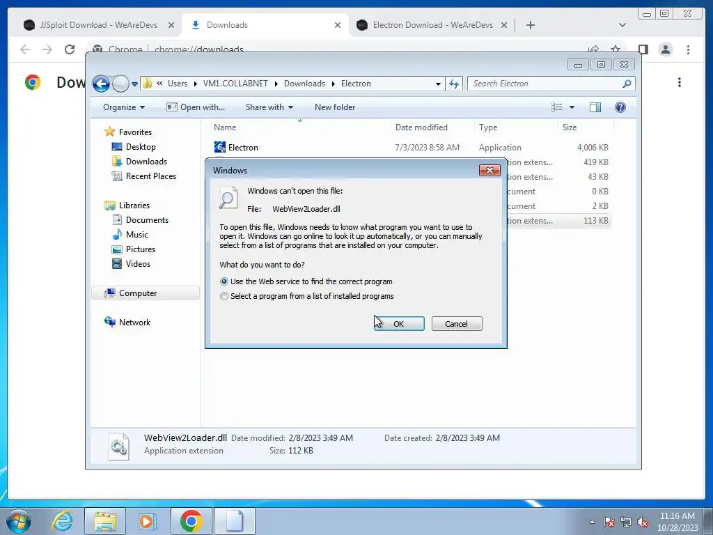Launch Internet Explorer from taskbar
The width and height of the screenshot is (713, 535).
point(62,521)
